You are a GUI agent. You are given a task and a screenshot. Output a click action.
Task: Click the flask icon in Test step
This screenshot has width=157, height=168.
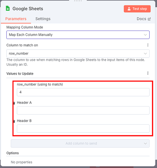129,9
